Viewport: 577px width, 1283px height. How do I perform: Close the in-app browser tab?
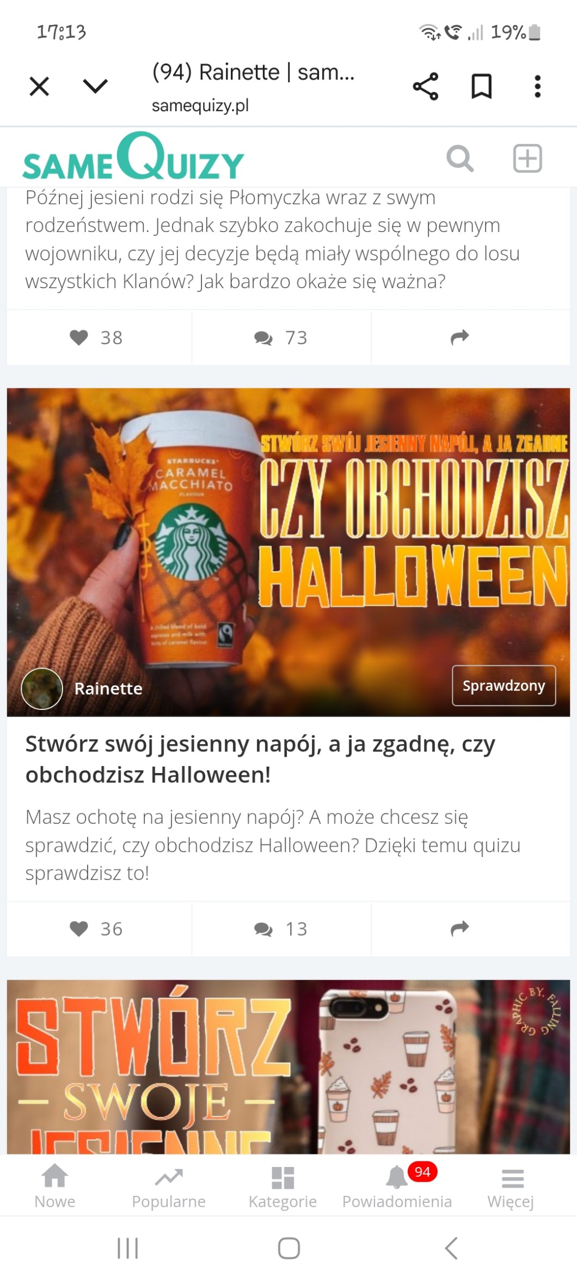click(x=39, y=86)
